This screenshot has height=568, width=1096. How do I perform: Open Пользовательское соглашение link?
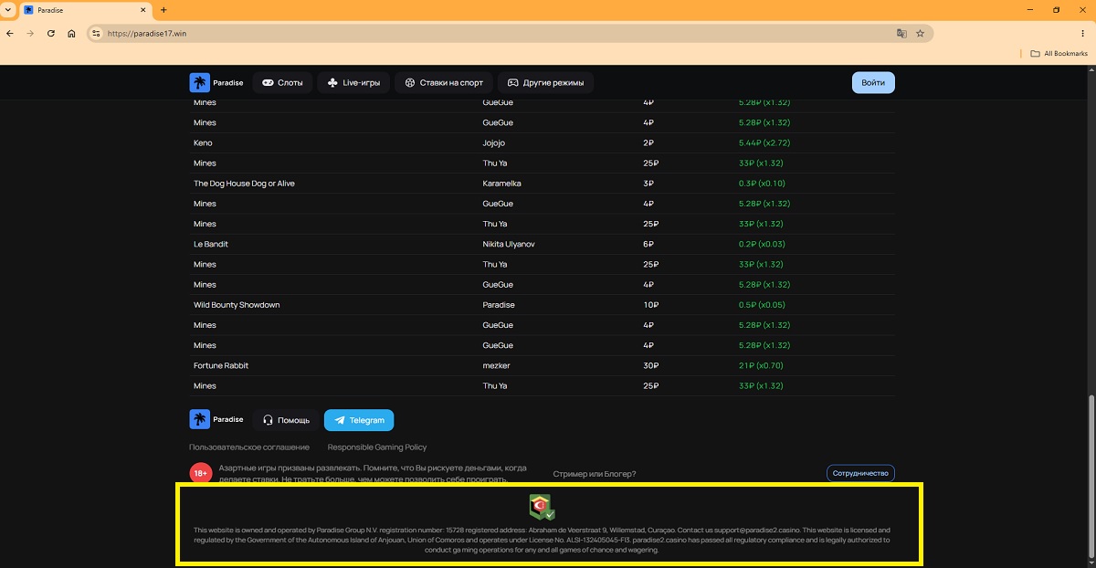point(249,447)
